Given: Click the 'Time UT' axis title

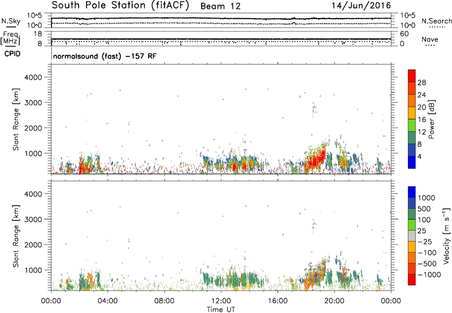Looking at the screenshot, I should pyautogui.click(x=221, y=310).
